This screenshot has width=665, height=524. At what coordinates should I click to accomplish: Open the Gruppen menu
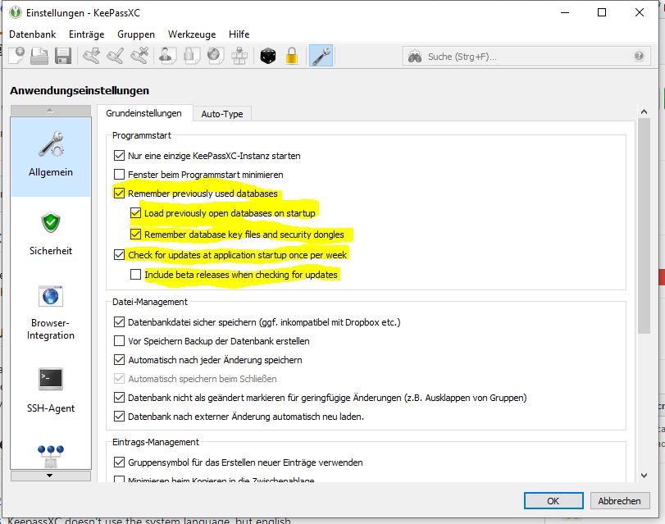pyautogui.click(x=136, y=34)
